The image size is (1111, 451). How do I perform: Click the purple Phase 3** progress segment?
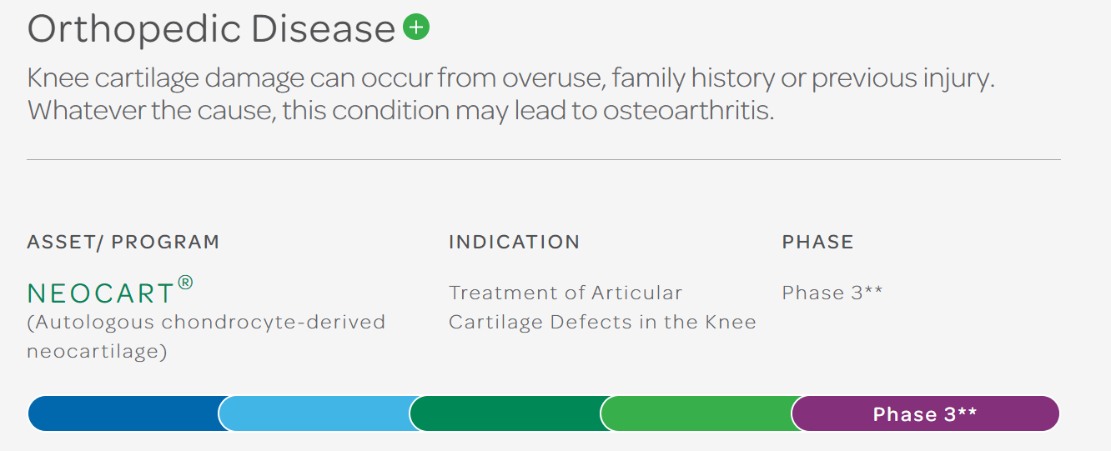(924, 414)
